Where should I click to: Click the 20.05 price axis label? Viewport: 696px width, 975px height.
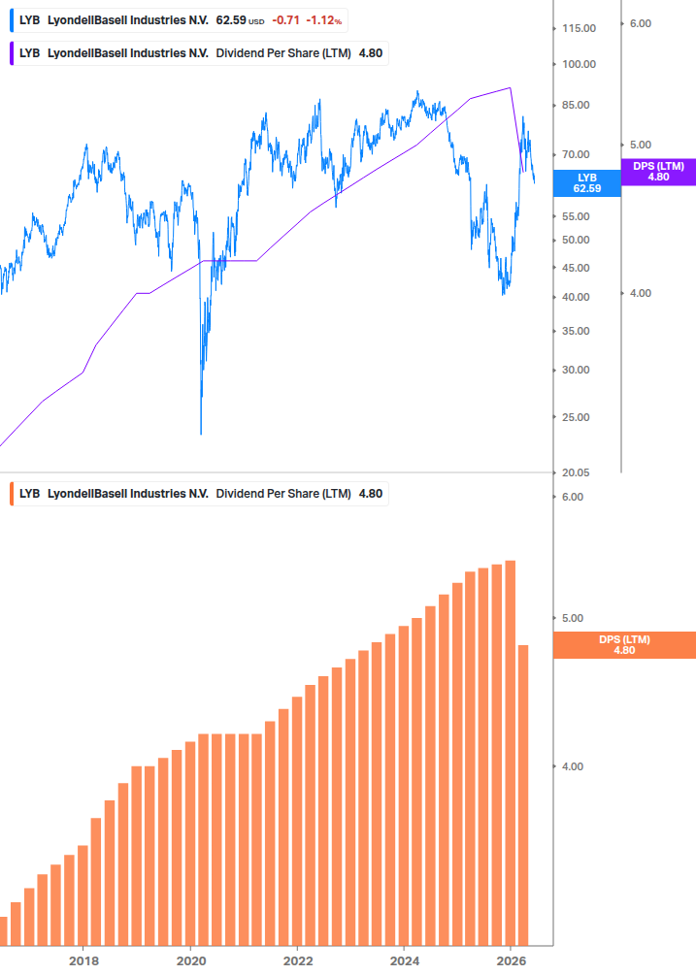[x=576, y=473]
